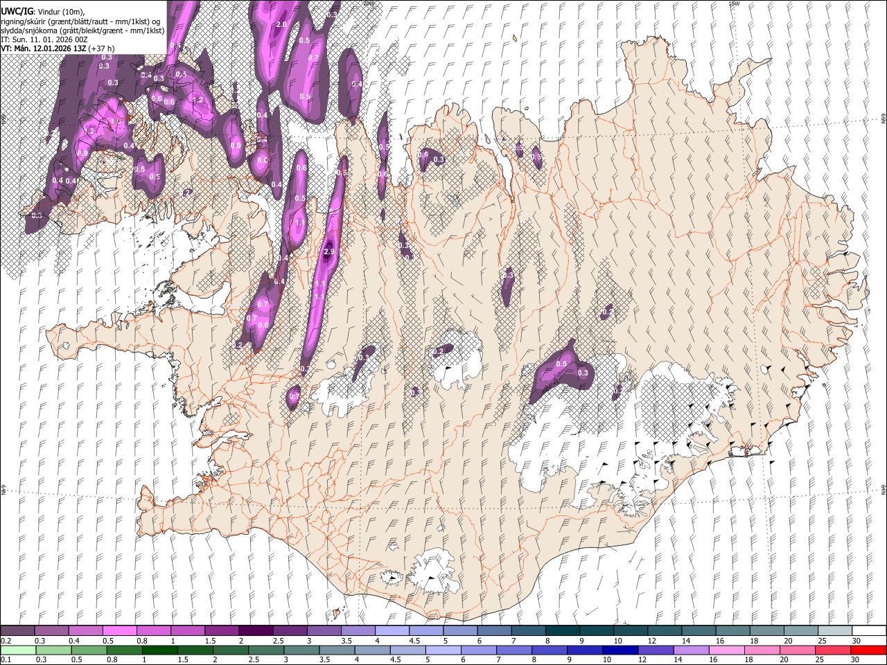Click the '30' label under lower legend row
887x665 pixels.
[x=857, y=660]
